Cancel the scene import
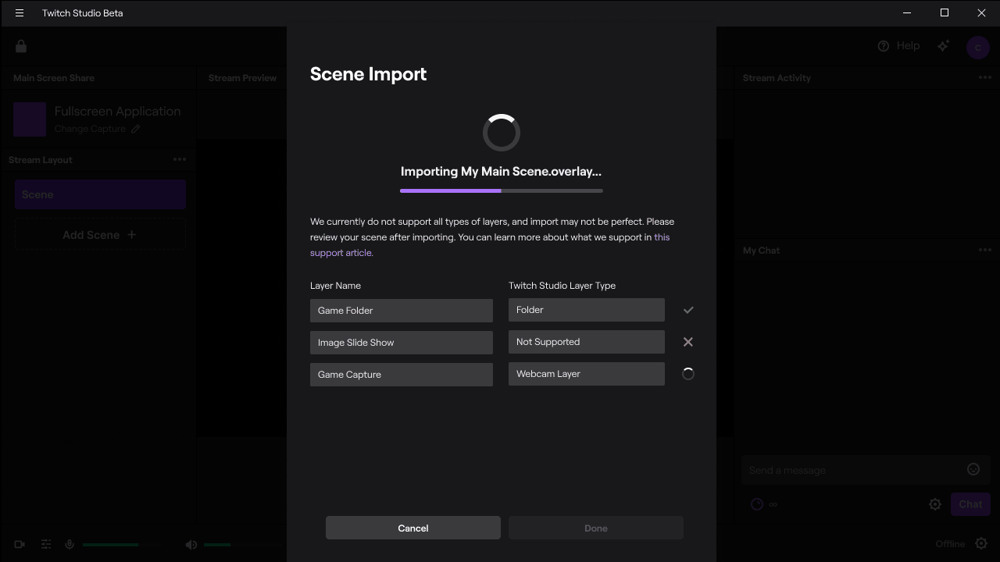Image resolution: width=1000 pixels, height=562 pixels. 413,528
